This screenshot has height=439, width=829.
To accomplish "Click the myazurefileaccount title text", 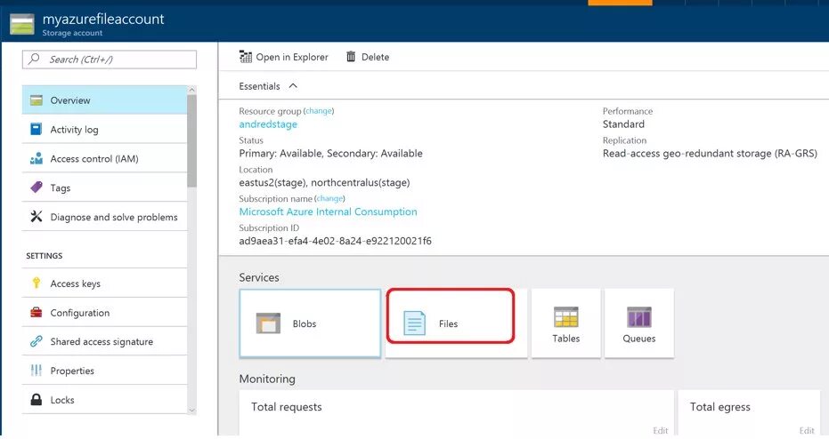I will point(103,19).
